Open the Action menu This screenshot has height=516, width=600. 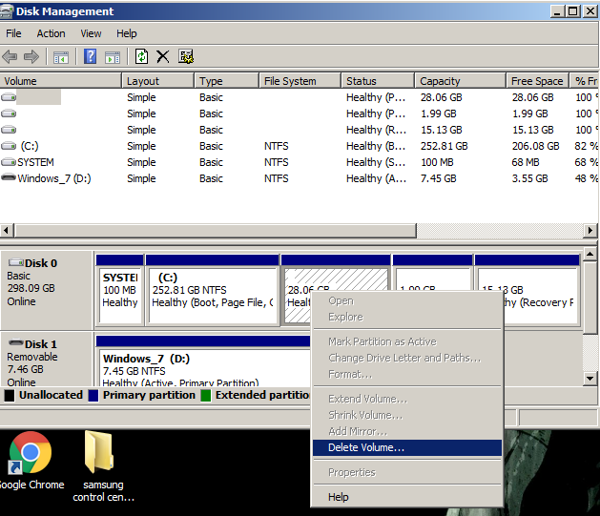click(x=51, y=33)
